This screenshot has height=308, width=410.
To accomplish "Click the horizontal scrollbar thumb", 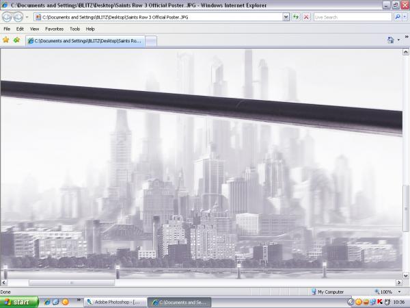I will click(70, 282).
